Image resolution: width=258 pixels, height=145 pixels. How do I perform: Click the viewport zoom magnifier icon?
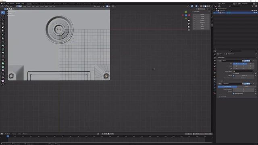tap(189, 21)
